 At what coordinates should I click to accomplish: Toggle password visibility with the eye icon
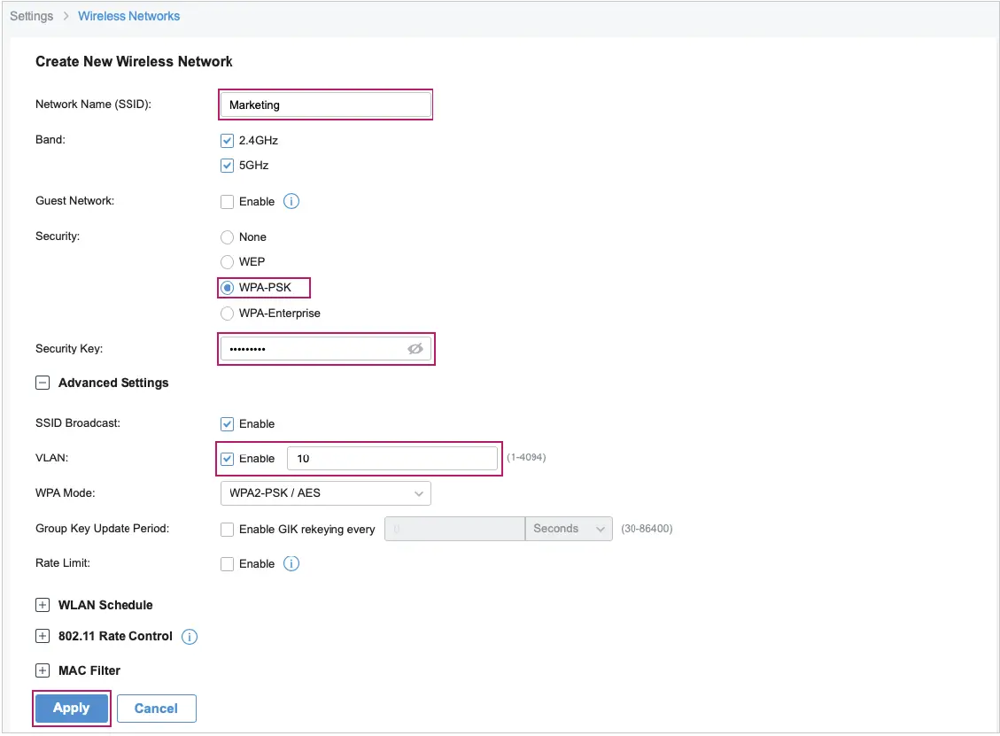(x=415, y=349)
